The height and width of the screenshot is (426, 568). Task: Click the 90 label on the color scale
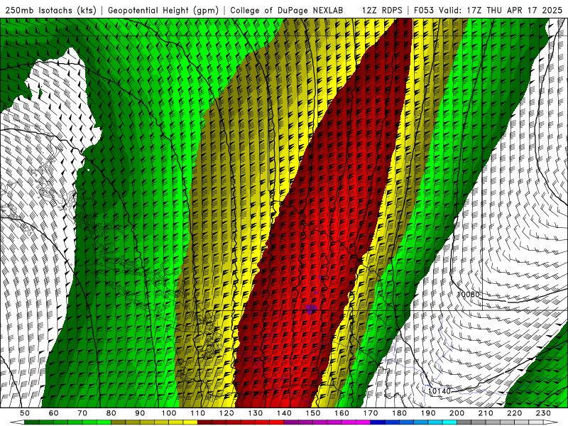(140, 413)
